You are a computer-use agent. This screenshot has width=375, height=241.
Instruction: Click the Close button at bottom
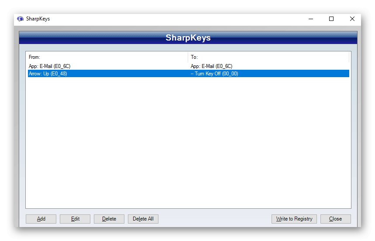tap(336, 219)
